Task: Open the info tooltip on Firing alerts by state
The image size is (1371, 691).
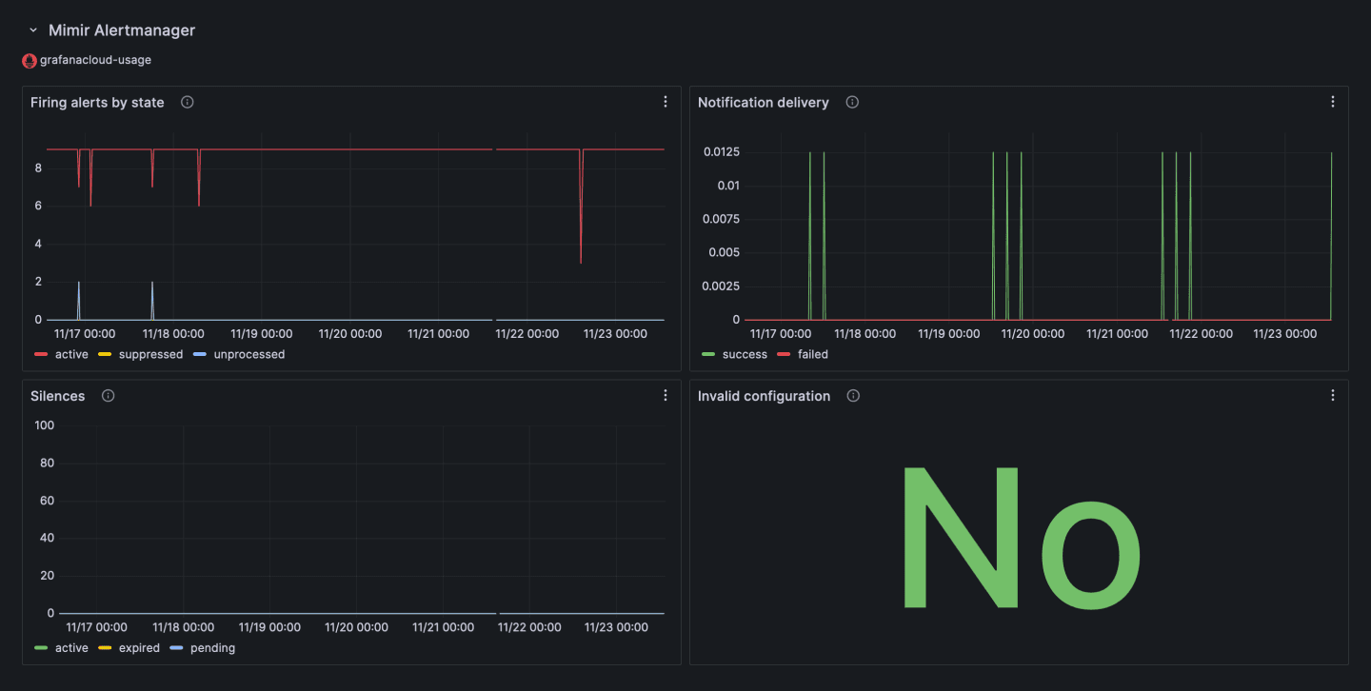Action: click(187, 102)
